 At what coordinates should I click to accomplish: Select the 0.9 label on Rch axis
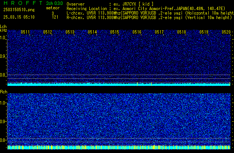[x=3, y=121]
